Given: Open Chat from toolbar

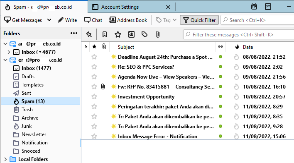Looking at the screenshot, I should coord(93,20).
